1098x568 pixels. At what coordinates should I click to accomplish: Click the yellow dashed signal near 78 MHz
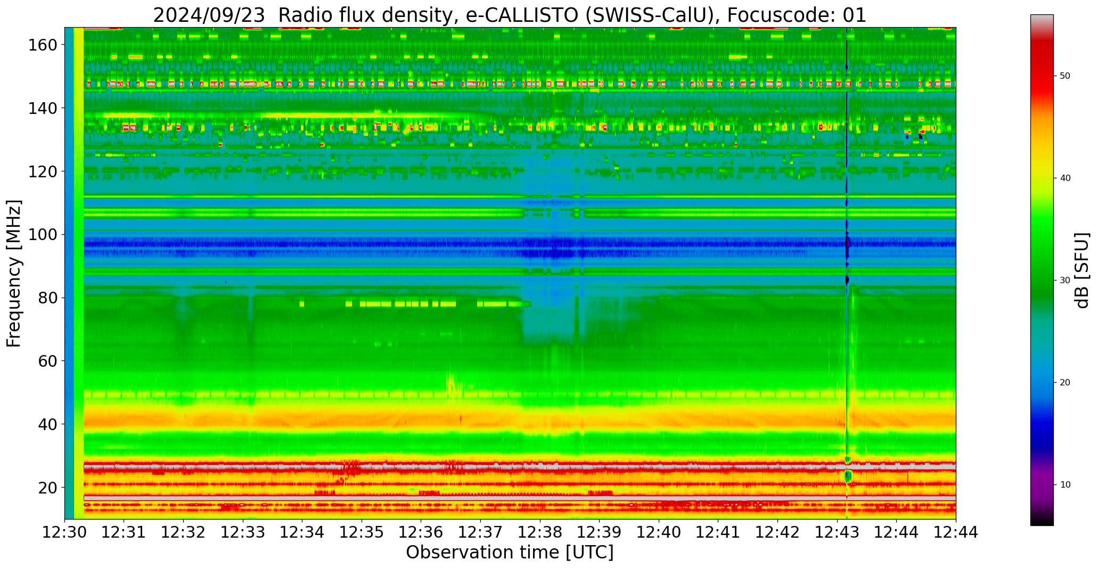(415, 304)
